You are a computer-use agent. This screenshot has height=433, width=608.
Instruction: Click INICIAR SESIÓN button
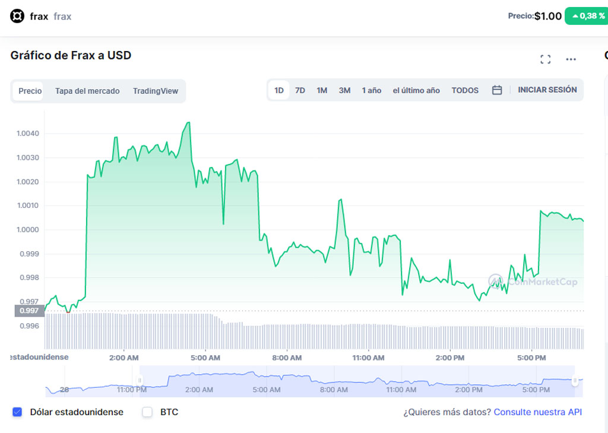click(x=547, y=90)
